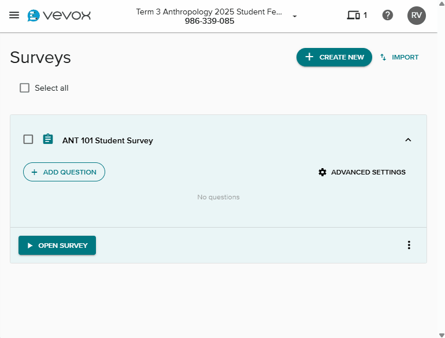Select the ANT 101 Student Survey title

pyautogui.click(x=107, y=140)
